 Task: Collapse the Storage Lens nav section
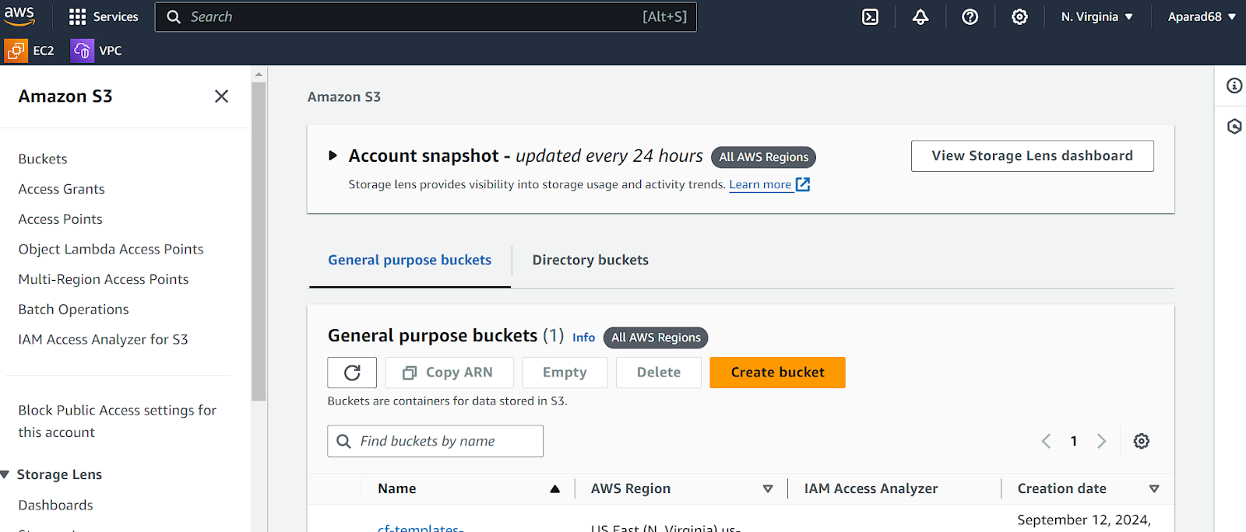[5, 474]
